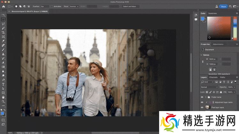Viewport: 239px width, 134px height.
Task: Switch to the Swatches tab
Action: (212, 13)
